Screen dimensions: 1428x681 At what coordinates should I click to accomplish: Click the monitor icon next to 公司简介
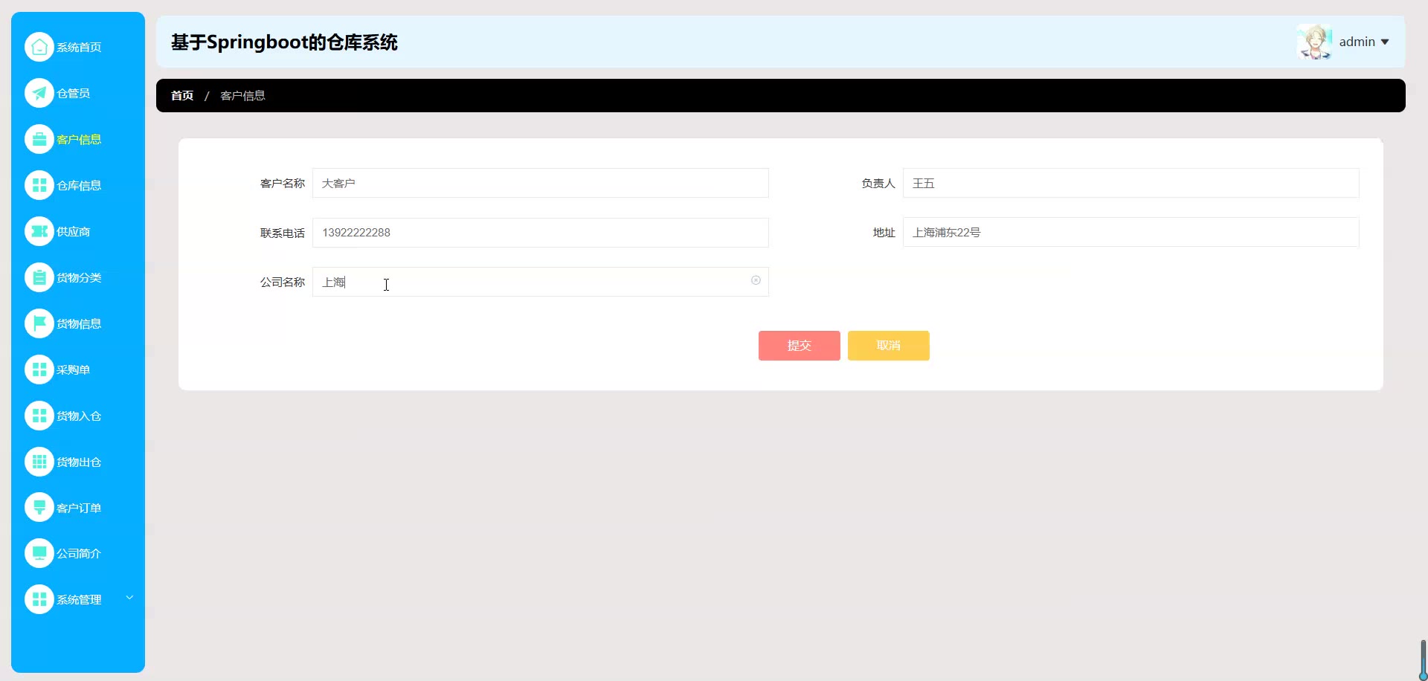point(39,553)
